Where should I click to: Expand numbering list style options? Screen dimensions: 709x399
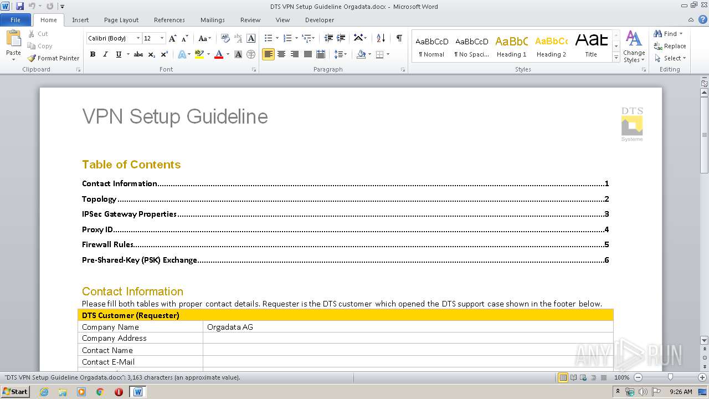pos(296,38)
